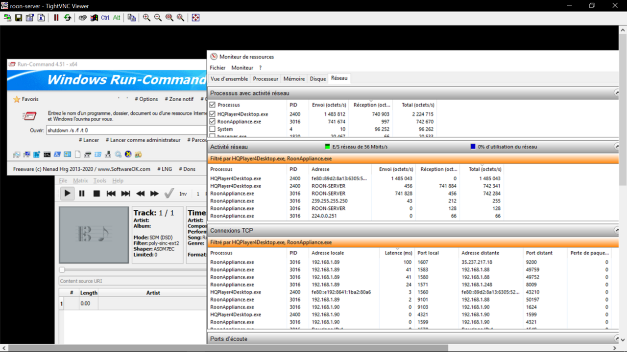Click TightVNC zoom out magnifier
This screenshot has height=352, width=627.
point(158,18)
